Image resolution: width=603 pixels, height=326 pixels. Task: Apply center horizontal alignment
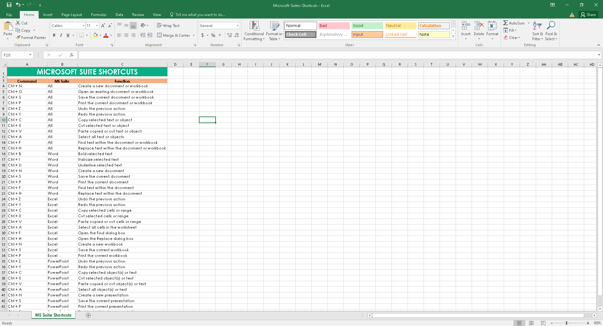pos(126,35)
